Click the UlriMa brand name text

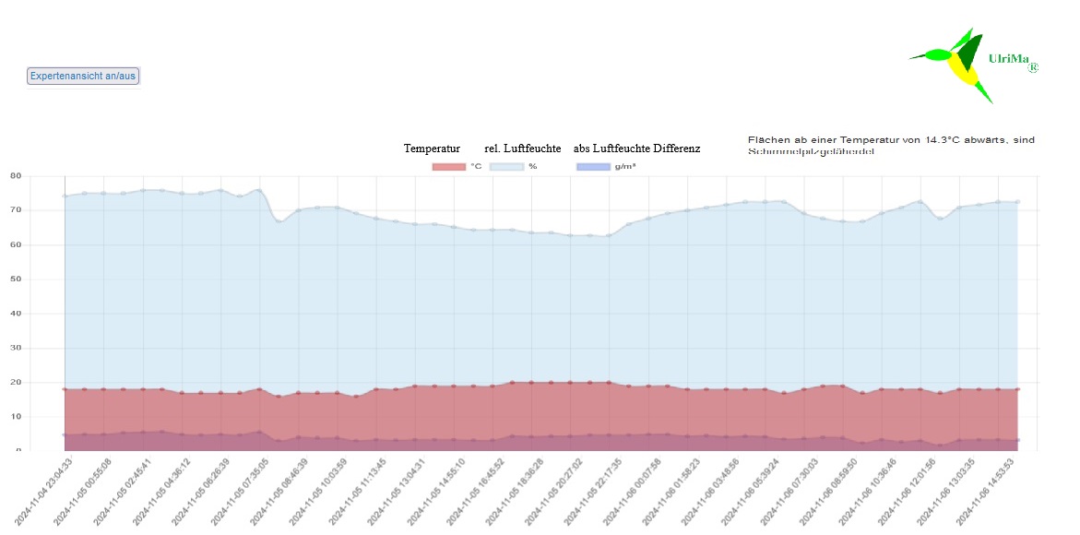pyautogui.click(x=1008, y=59)
